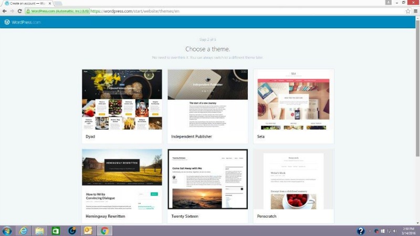This screenshot has height=236, width=420.
Task: Click the scrollbar down arrow
Action: [417, 223]
